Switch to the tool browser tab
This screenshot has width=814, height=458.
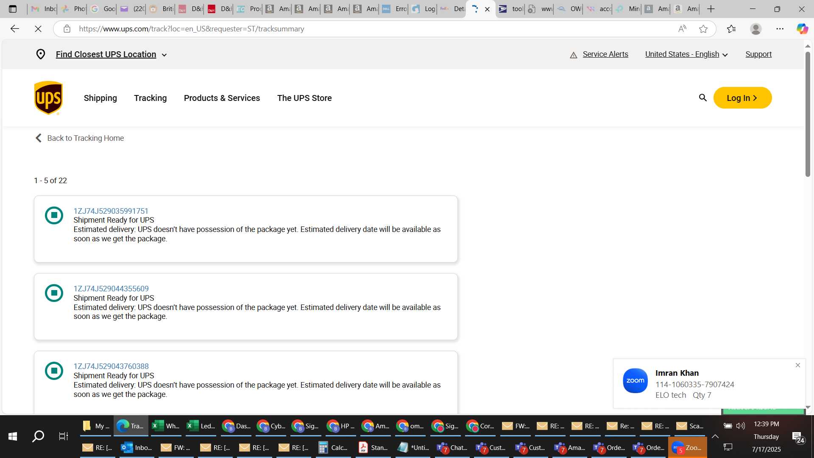point(510,9)
